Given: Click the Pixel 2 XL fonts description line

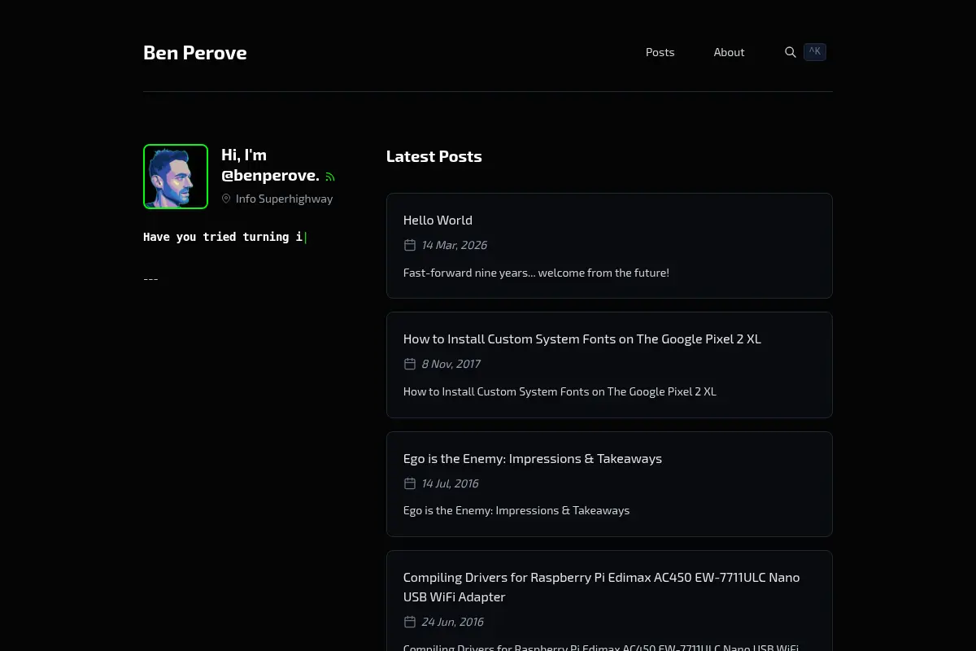Looking at the screenshot, I should click(560, 391).
